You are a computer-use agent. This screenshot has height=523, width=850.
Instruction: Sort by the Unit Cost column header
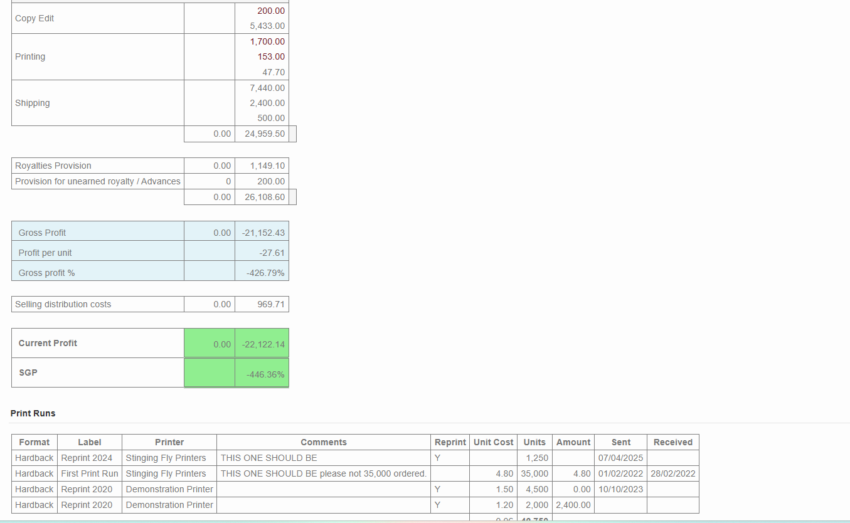(493, 442)
